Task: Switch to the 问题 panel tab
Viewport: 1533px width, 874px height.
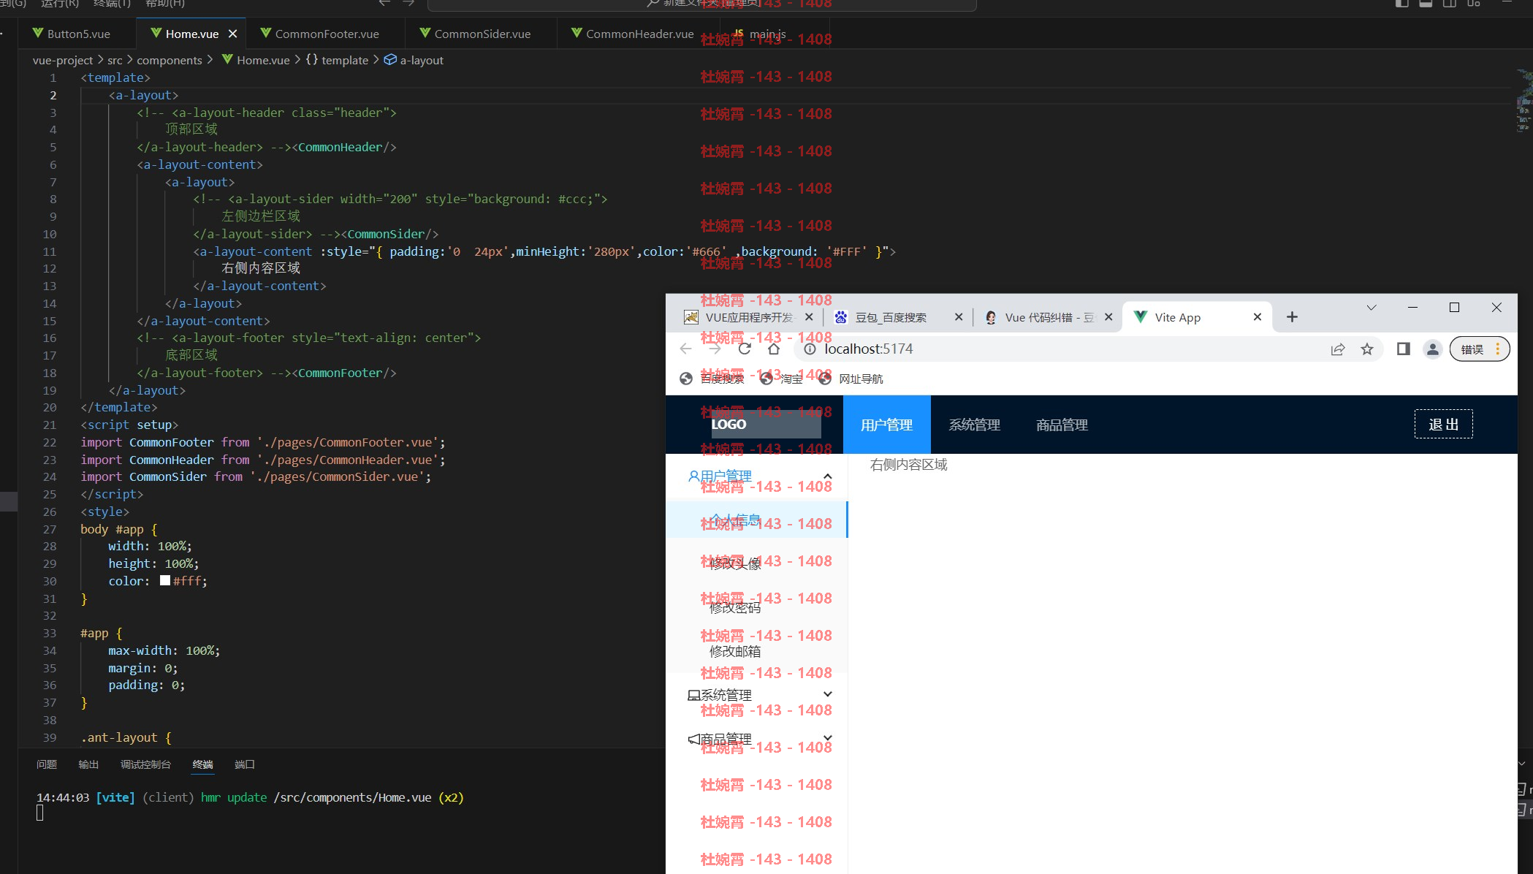Action: coord(47,764)
